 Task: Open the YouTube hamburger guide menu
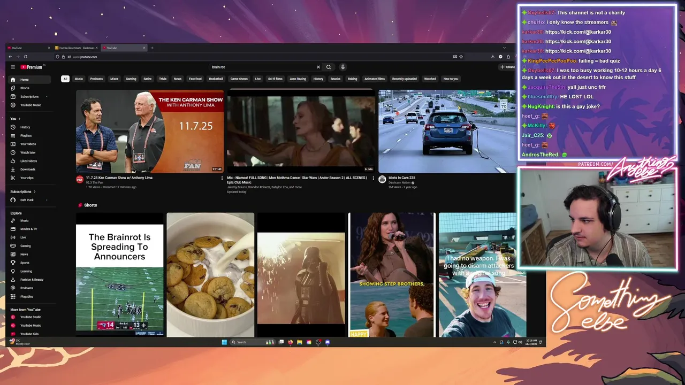13,67
